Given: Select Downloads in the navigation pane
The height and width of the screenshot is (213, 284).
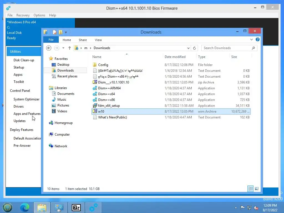Looking at the screenshot, I should pos(65,70).
